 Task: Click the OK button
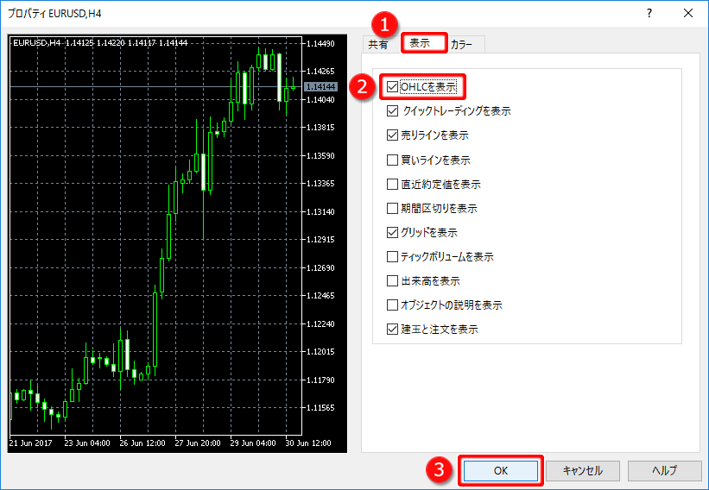(x=501, y=471)
